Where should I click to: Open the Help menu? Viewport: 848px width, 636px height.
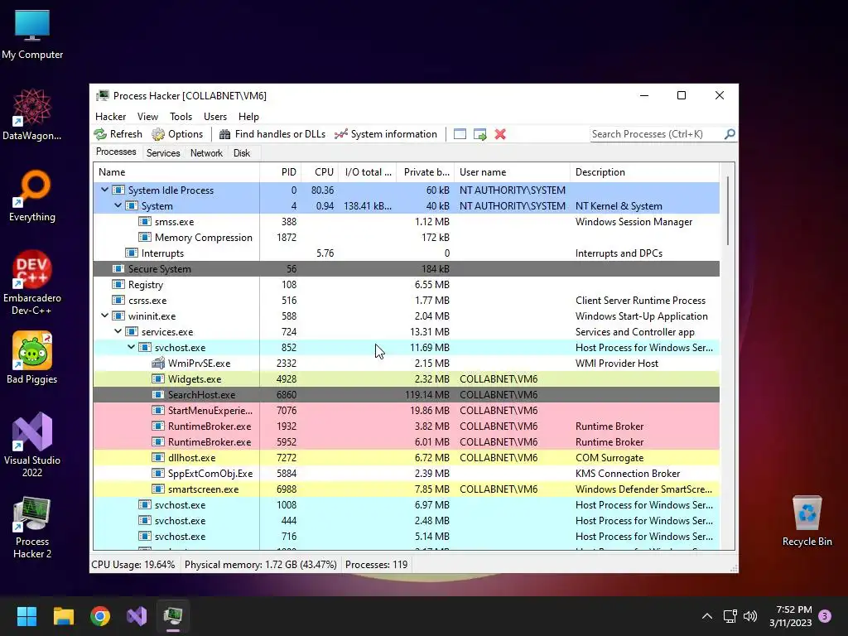(248, 116)
